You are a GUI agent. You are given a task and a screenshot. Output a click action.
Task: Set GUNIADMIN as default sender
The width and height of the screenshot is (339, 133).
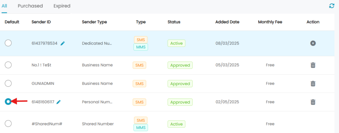pyautogui.click(x=8, y=83)
